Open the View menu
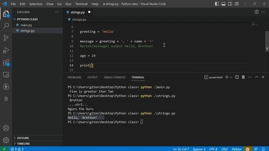This screenshot has width=269, height=151. 50,4
